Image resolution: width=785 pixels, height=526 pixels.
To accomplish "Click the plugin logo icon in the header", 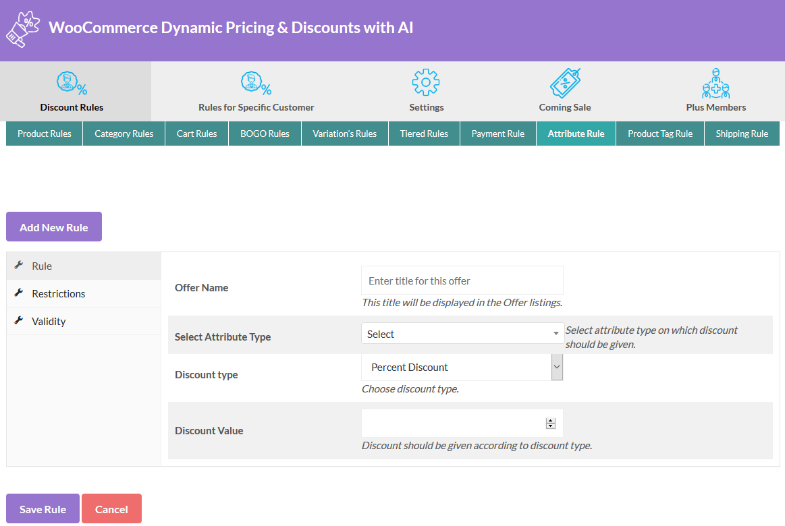I will 22,28.
